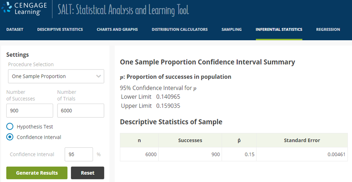Click the Number of Trials field
Screen dimensions: 352x182
(x=80, y=111)
